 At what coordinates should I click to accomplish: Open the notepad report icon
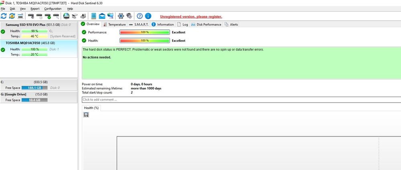(x=93, y=16)
